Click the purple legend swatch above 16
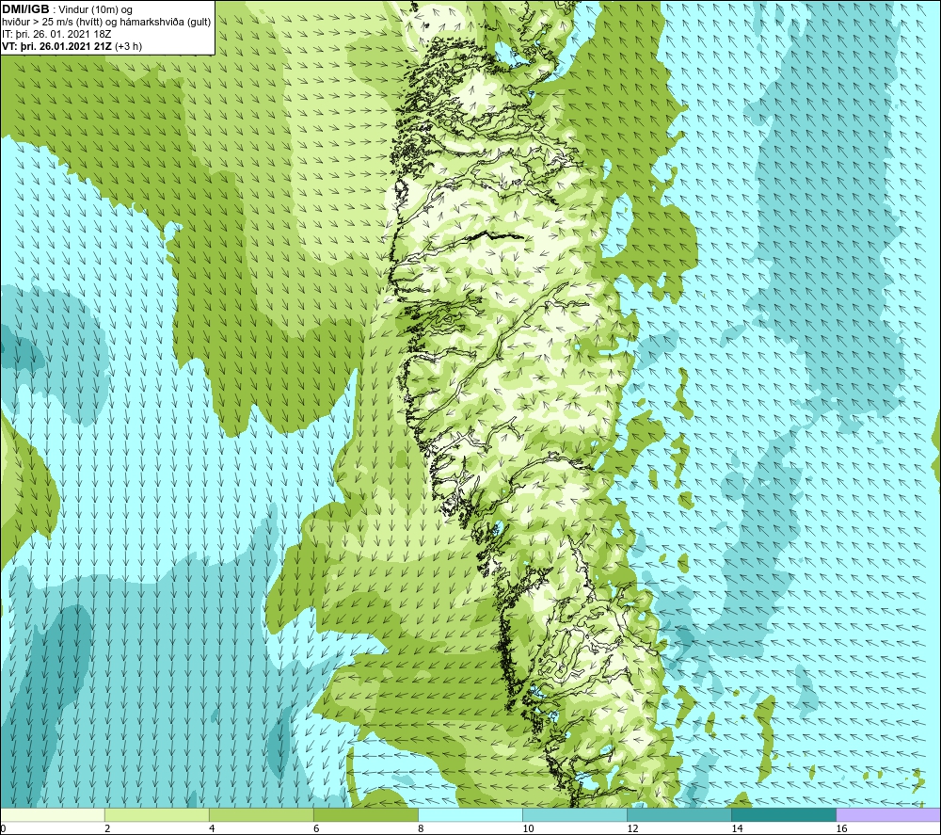 pyautogui.click(x=887, y=815)
